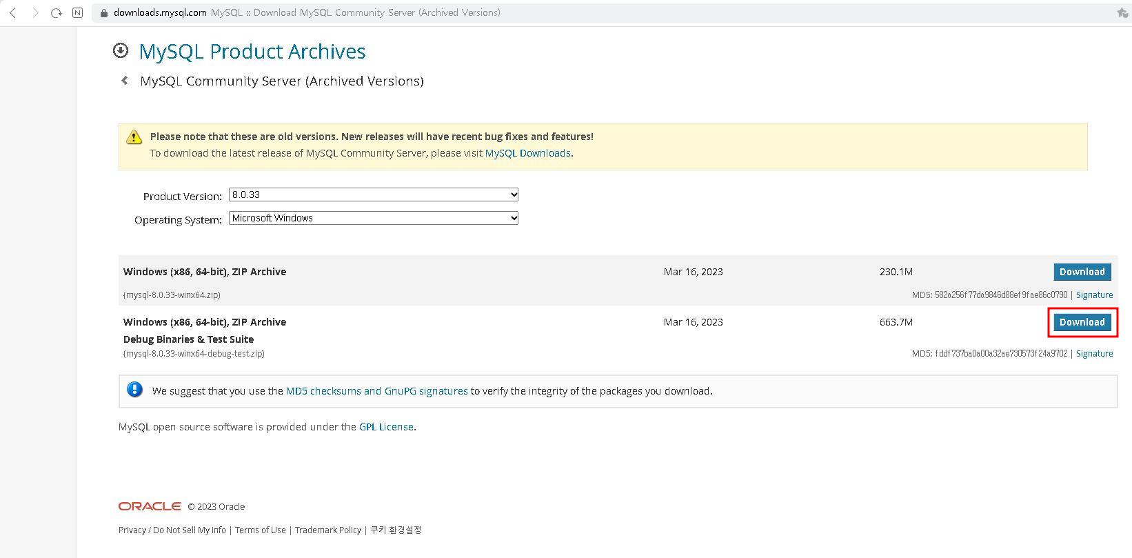Click the download circle icon beside MySQL Product Archives
This screenshot has width=1132, height=558.
121,50
